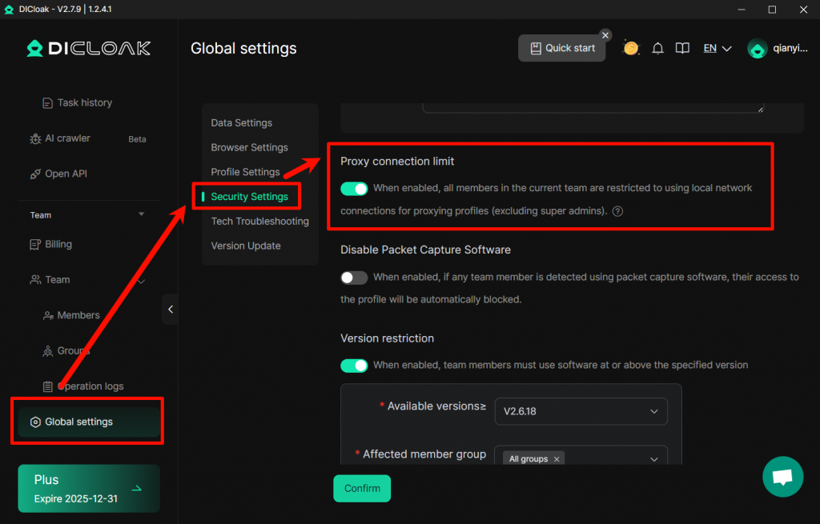Open the documentation book icon

[x=682, y=48]
